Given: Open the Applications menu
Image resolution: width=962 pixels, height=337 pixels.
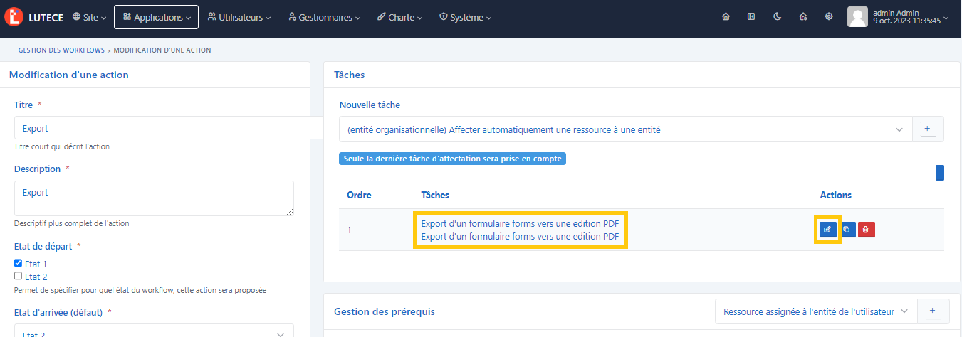Looking at the screenshot, I should pos(156,17).
